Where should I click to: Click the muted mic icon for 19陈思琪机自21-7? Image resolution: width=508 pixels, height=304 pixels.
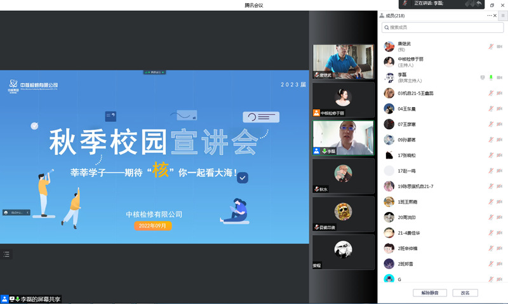click(x=491, y=186)
